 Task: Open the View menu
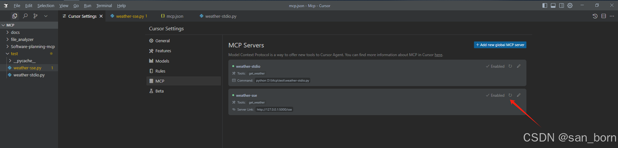pos(64,5)
